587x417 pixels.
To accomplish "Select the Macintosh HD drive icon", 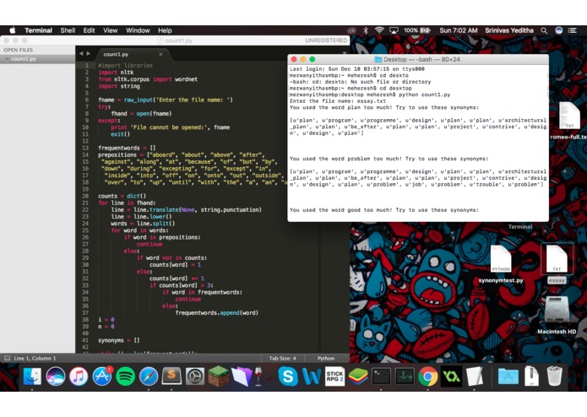I will pyautogui.click(x=557, y=315).
